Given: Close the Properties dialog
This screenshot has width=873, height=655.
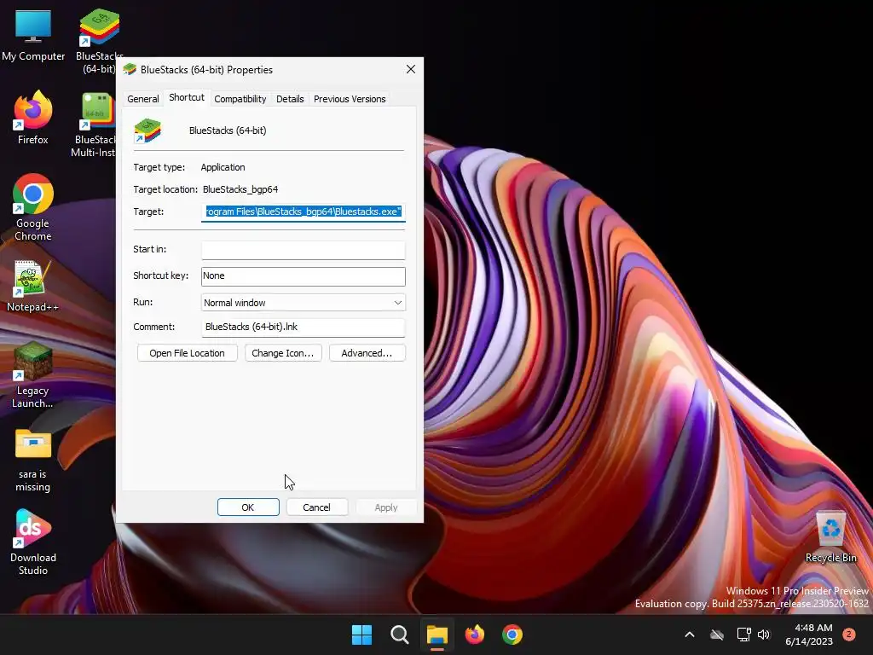Looking at the screenshot, I should pos(411,69).
